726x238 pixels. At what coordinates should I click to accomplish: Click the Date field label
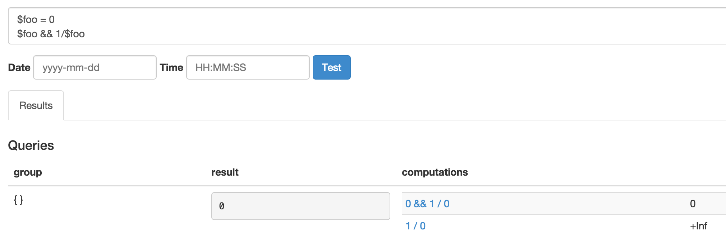point(19,67)
